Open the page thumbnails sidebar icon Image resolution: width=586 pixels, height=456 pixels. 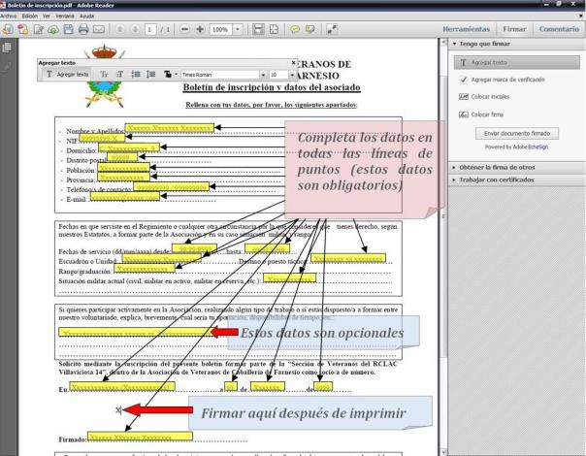tap(9, 48)
